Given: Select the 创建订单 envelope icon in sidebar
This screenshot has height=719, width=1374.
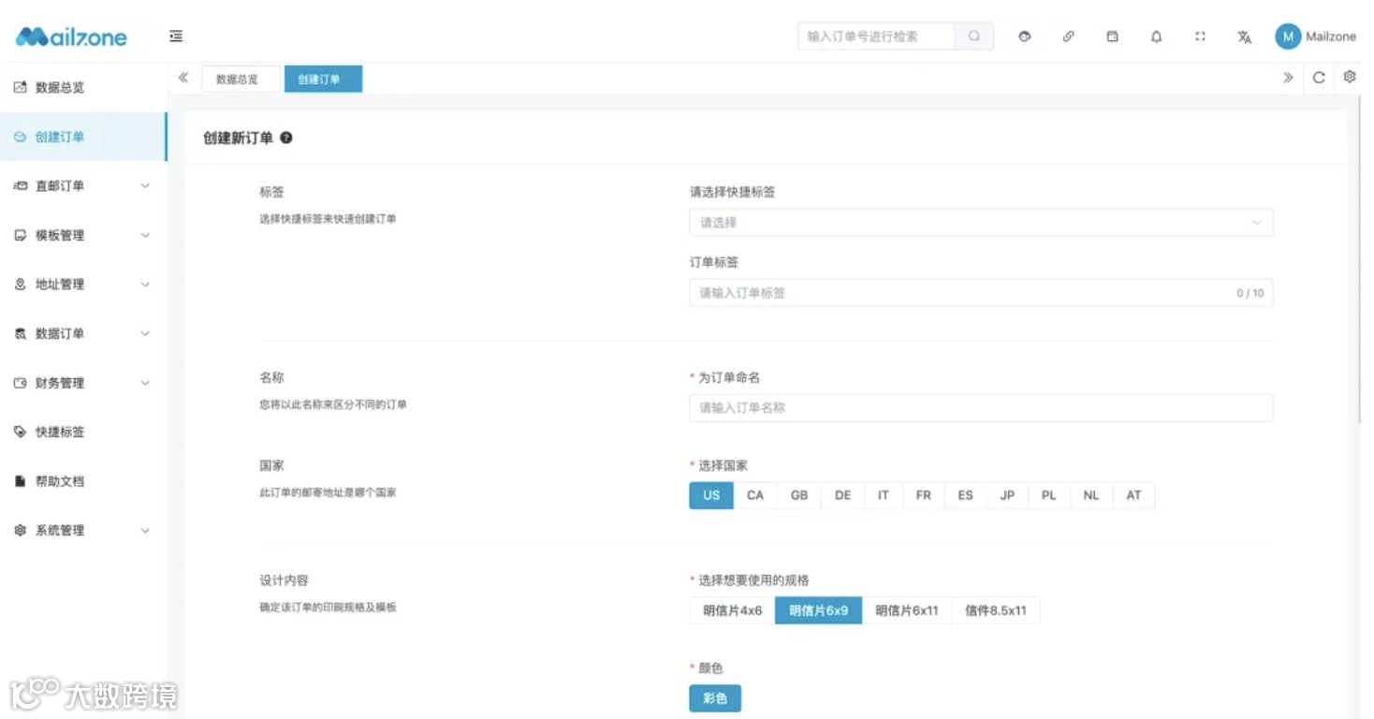Looking at the screenshot, I should click(21, 136).
